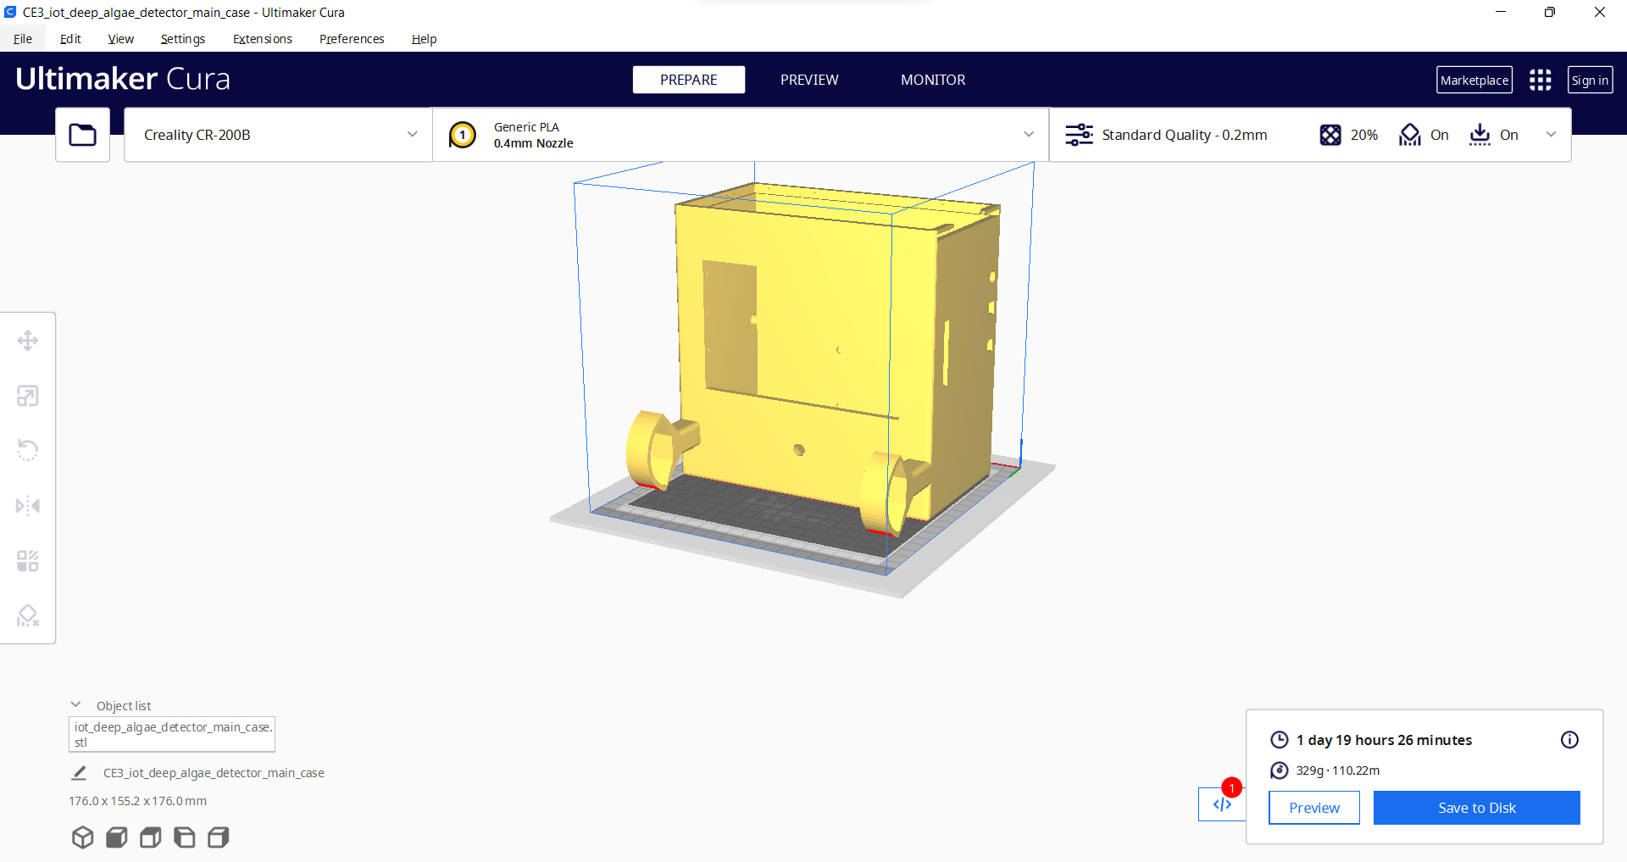This screenshot has height=862, width=1627.
Task: Minimize the Cura window
Action: [1501, 12]
